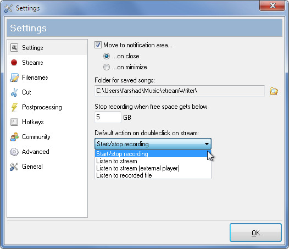The height and width of the screenshot is (249, 289).
Task: Uncheck Move to notification area checkbox
Action: [98, 45]
